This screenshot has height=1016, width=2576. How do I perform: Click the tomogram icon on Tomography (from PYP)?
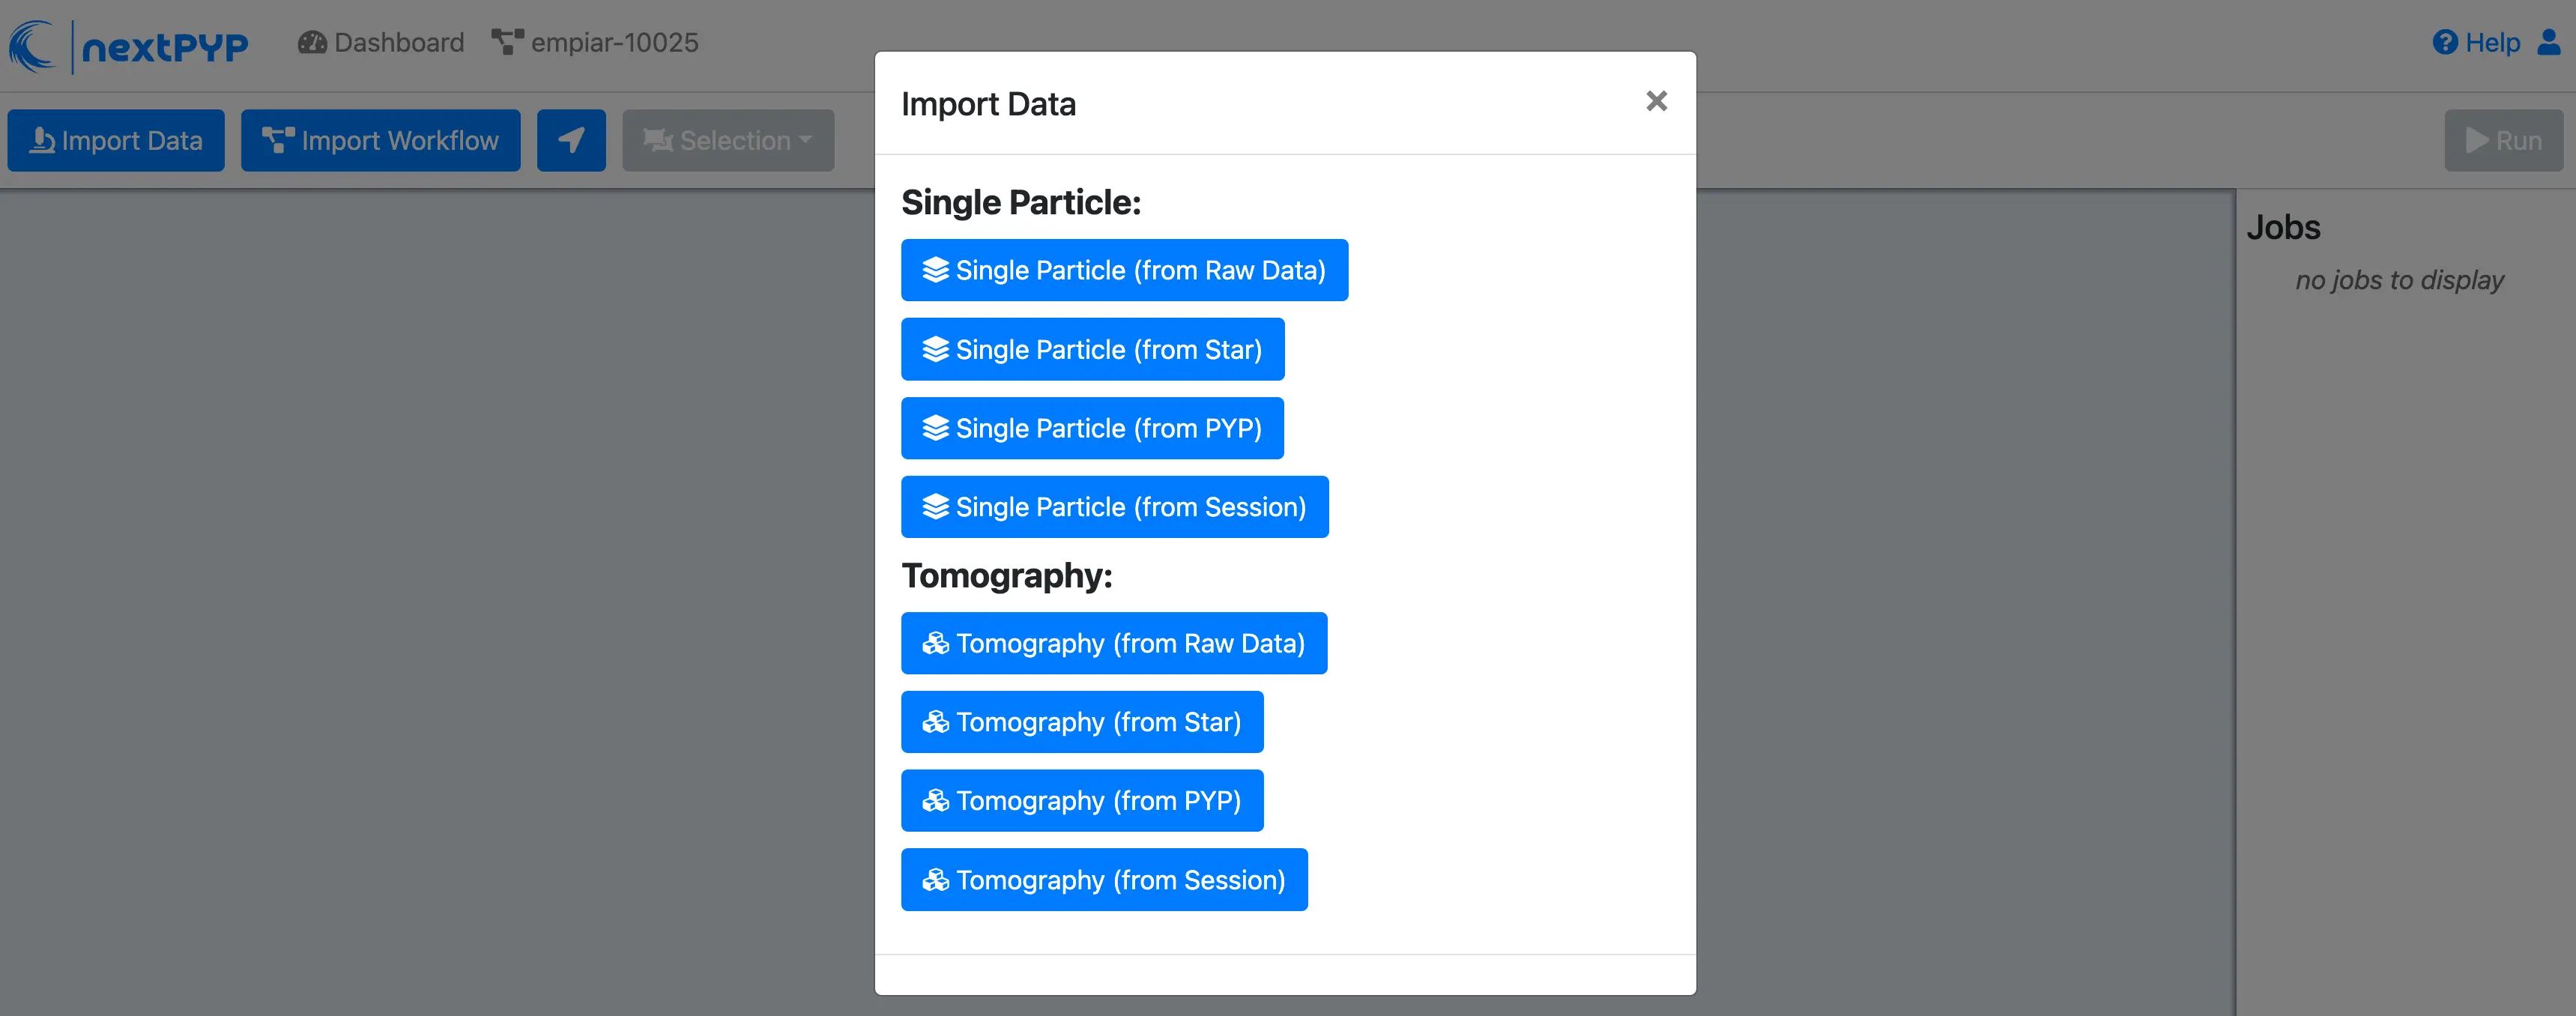pos(936,800)
